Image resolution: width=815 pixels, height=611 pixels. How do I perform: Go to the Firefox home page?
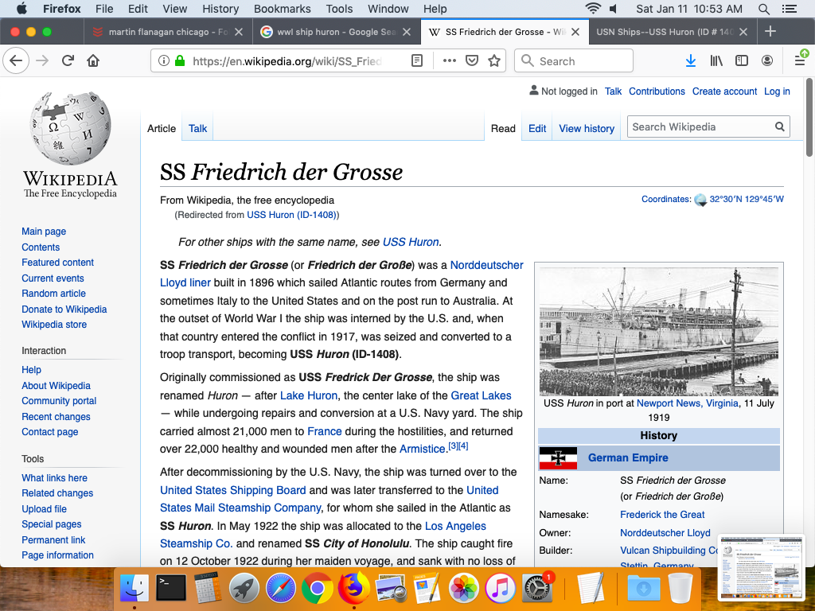coord(93,61)
